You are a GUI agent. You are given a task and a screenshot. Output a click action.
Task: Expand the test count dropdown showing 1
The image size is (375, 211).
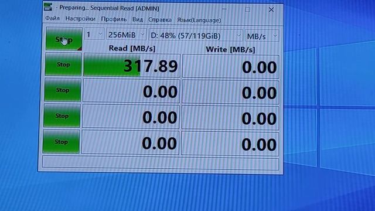point(94,35)
